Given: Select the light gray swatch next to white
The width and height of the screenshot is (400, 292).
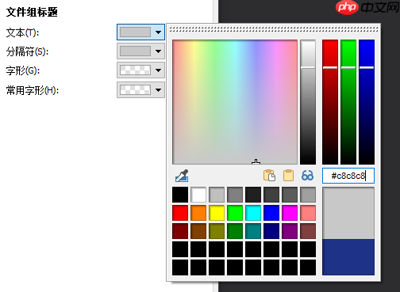Looking at the screenshot, I should 217,195.
